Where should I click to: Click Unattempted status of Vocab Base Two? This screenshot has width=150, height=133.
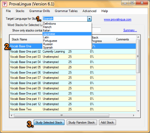point(51,109)
